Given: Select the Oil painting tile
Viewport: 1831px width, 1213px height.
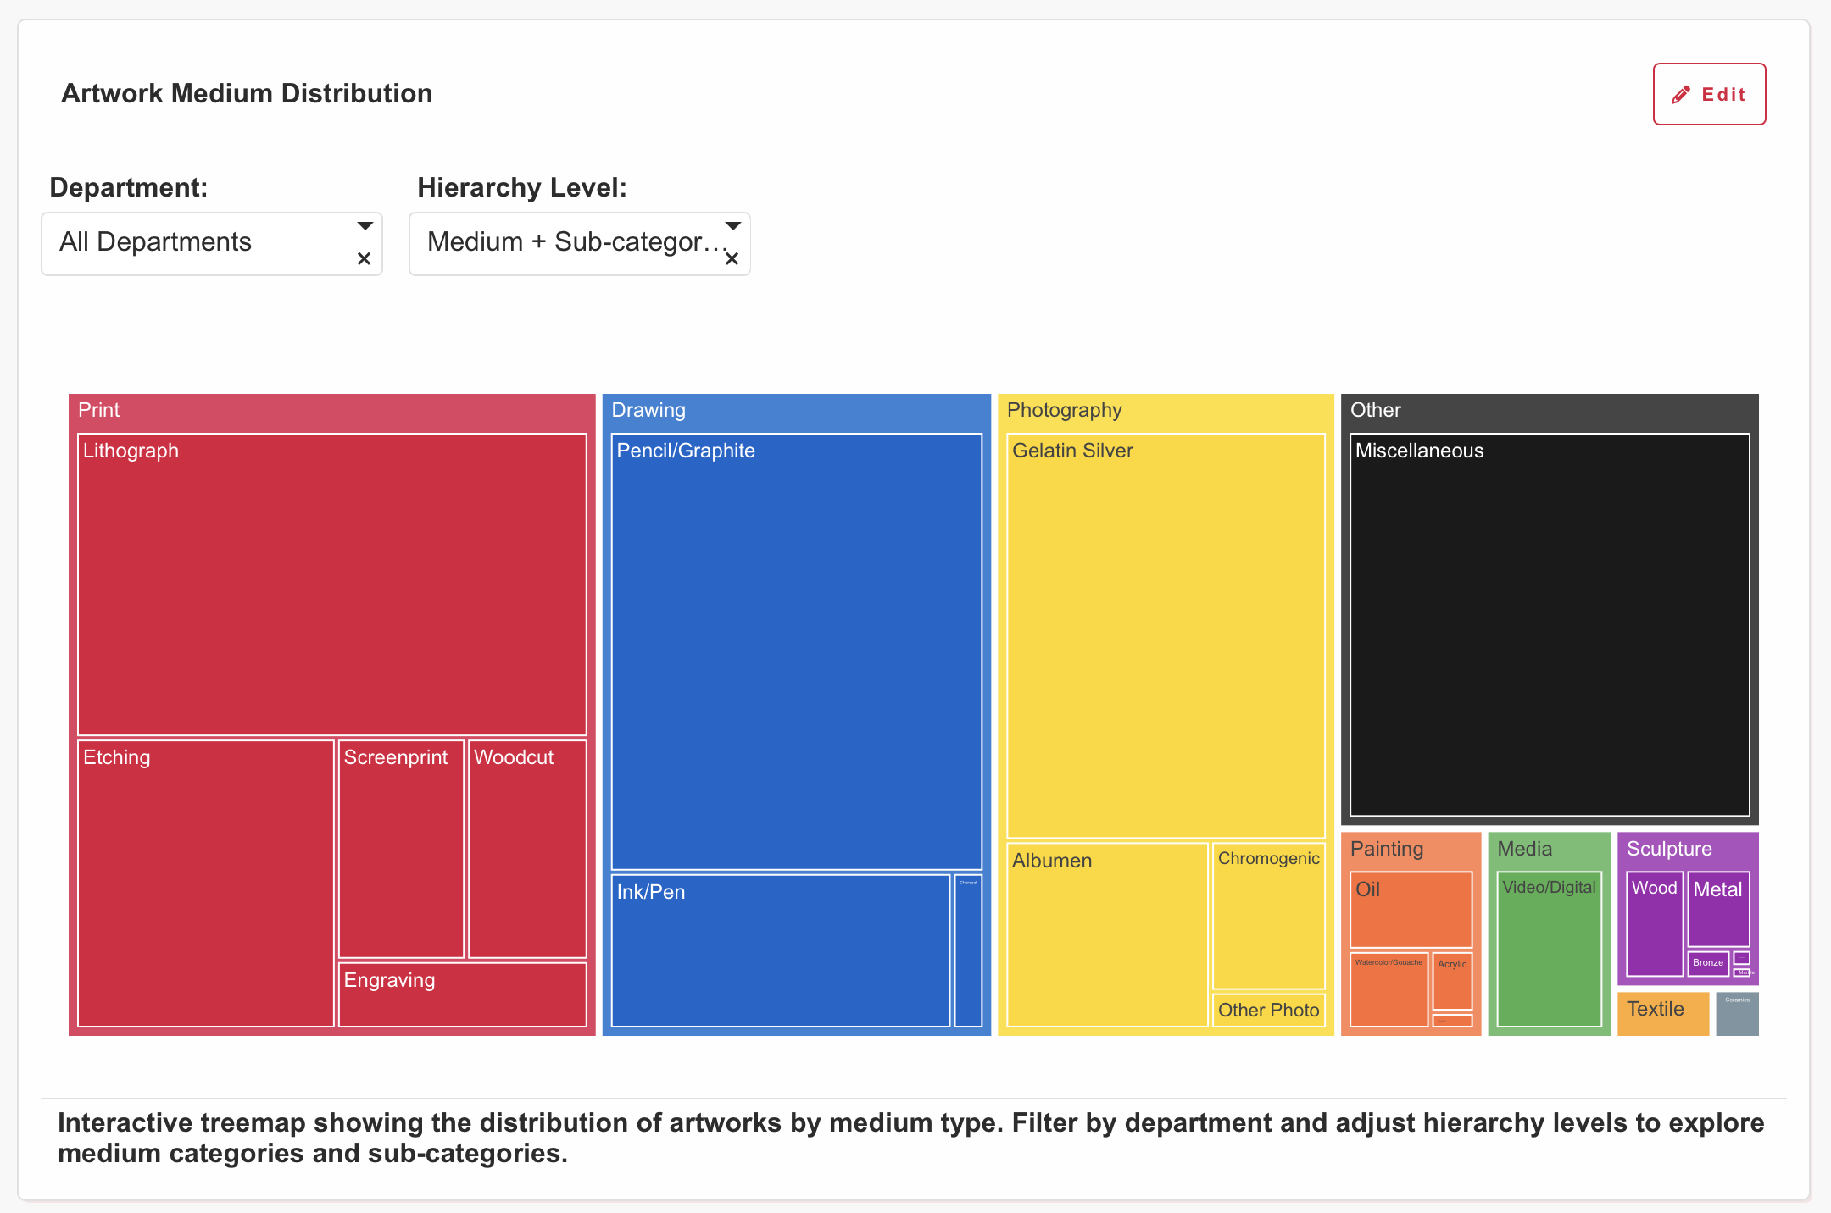Looking at the screenshot, I should [x=1410, y=911].
